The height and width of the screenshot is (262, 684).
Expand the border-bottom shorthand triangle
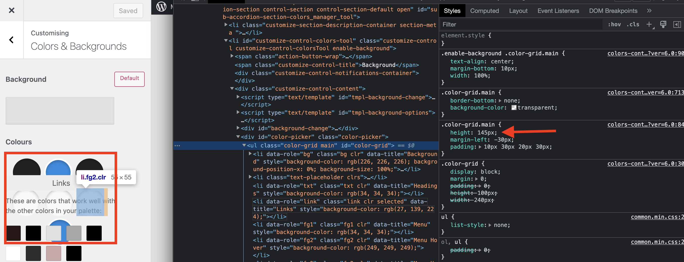click(x=500, y=101)
